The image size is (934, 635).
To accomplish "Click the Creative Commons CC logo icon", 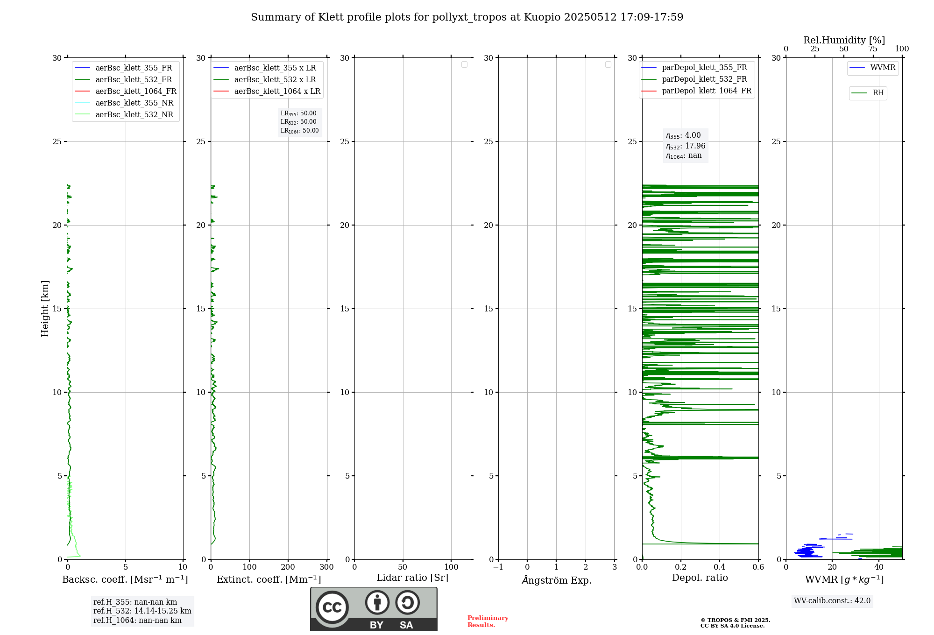I will pos(332,607).
